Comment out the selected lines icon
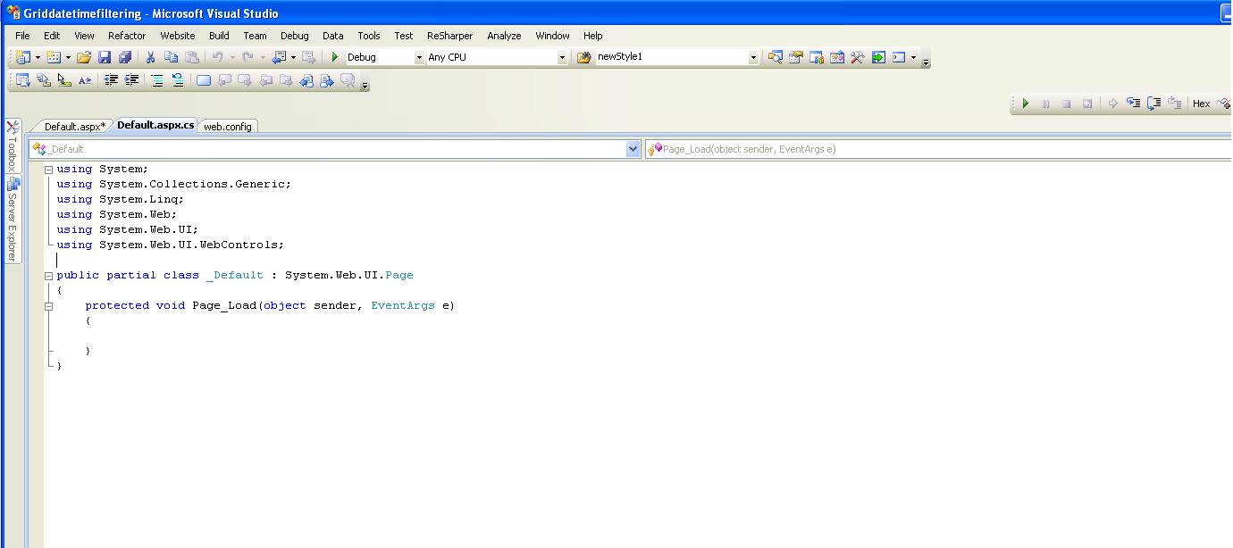The image size is (1233, 548). pyautogui.click(x=157, y=80)
